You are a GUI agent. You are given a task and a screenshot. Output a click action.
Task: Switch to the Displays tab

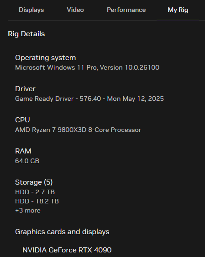[31, 10]
